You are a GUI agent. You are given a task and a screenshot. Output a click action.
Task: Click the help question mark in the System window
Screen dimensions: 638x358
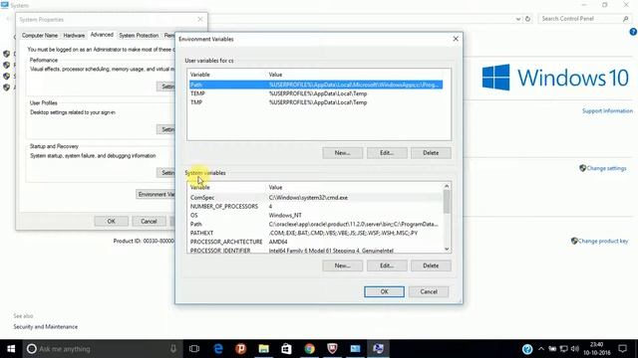coord(633,32)
